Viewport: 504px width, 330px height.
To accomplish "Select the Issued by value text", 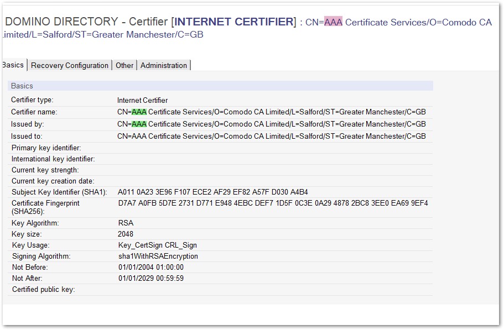I will click(x=271, y=124).
